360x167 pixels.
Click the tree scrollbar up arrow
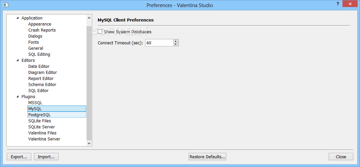pos(89,18)
